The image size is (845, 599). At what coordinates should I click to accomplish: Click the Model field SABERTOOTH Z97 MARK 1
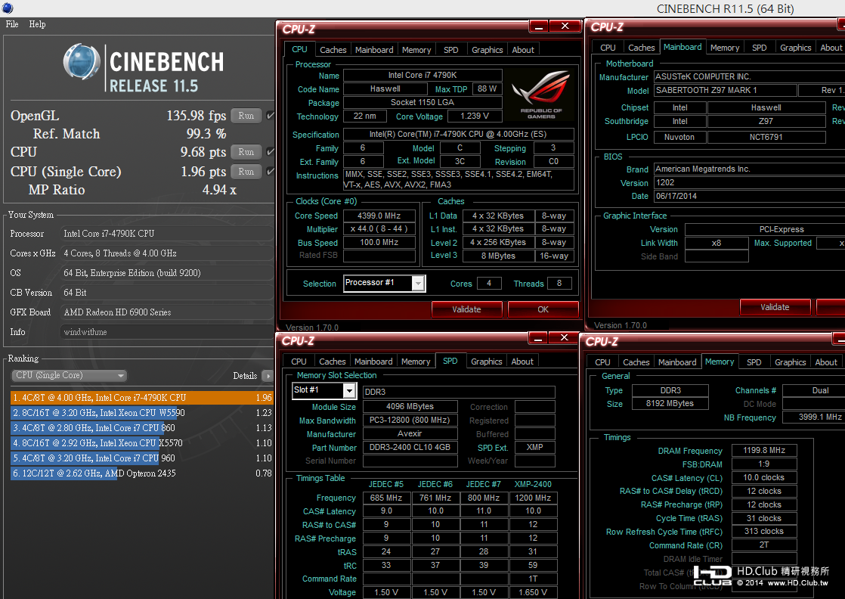726,90
